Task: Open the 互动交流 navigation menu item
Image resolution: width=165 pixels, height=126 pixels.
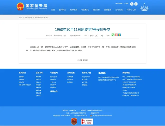Action: click(119, 10)
